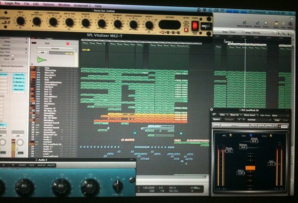Toggle Bypass on the PLX LevelPluck plugin

217,119
